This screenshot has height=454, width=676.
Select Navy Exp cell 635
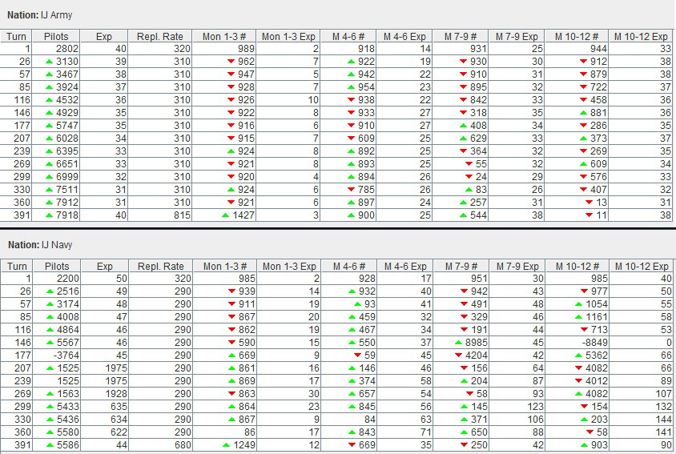point(105,407)
